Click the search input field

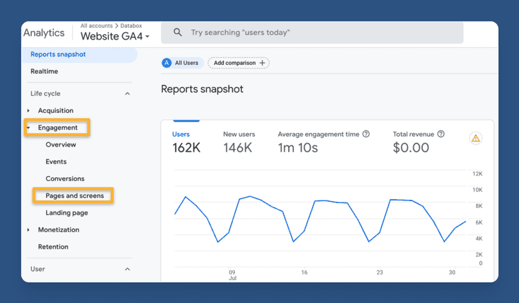(312, 32)
